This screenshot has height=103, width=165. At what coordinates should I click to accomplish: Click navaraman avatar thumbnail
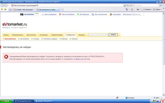tap(22, 14)
